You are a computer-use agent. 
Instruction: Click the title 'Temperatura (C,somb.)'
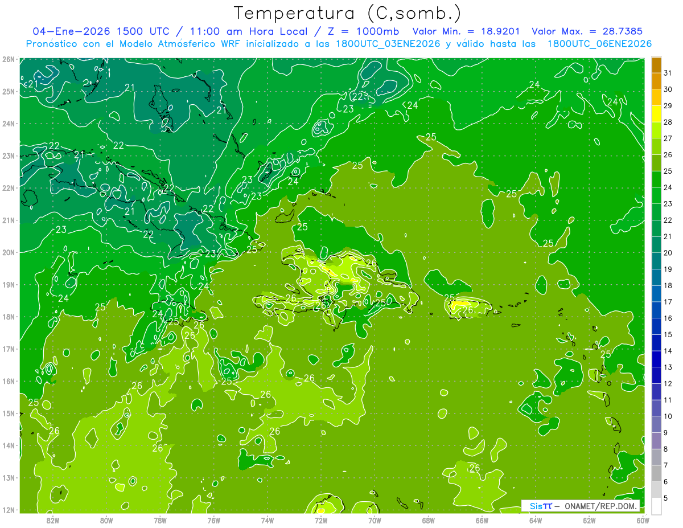click(x=348, y=13)
